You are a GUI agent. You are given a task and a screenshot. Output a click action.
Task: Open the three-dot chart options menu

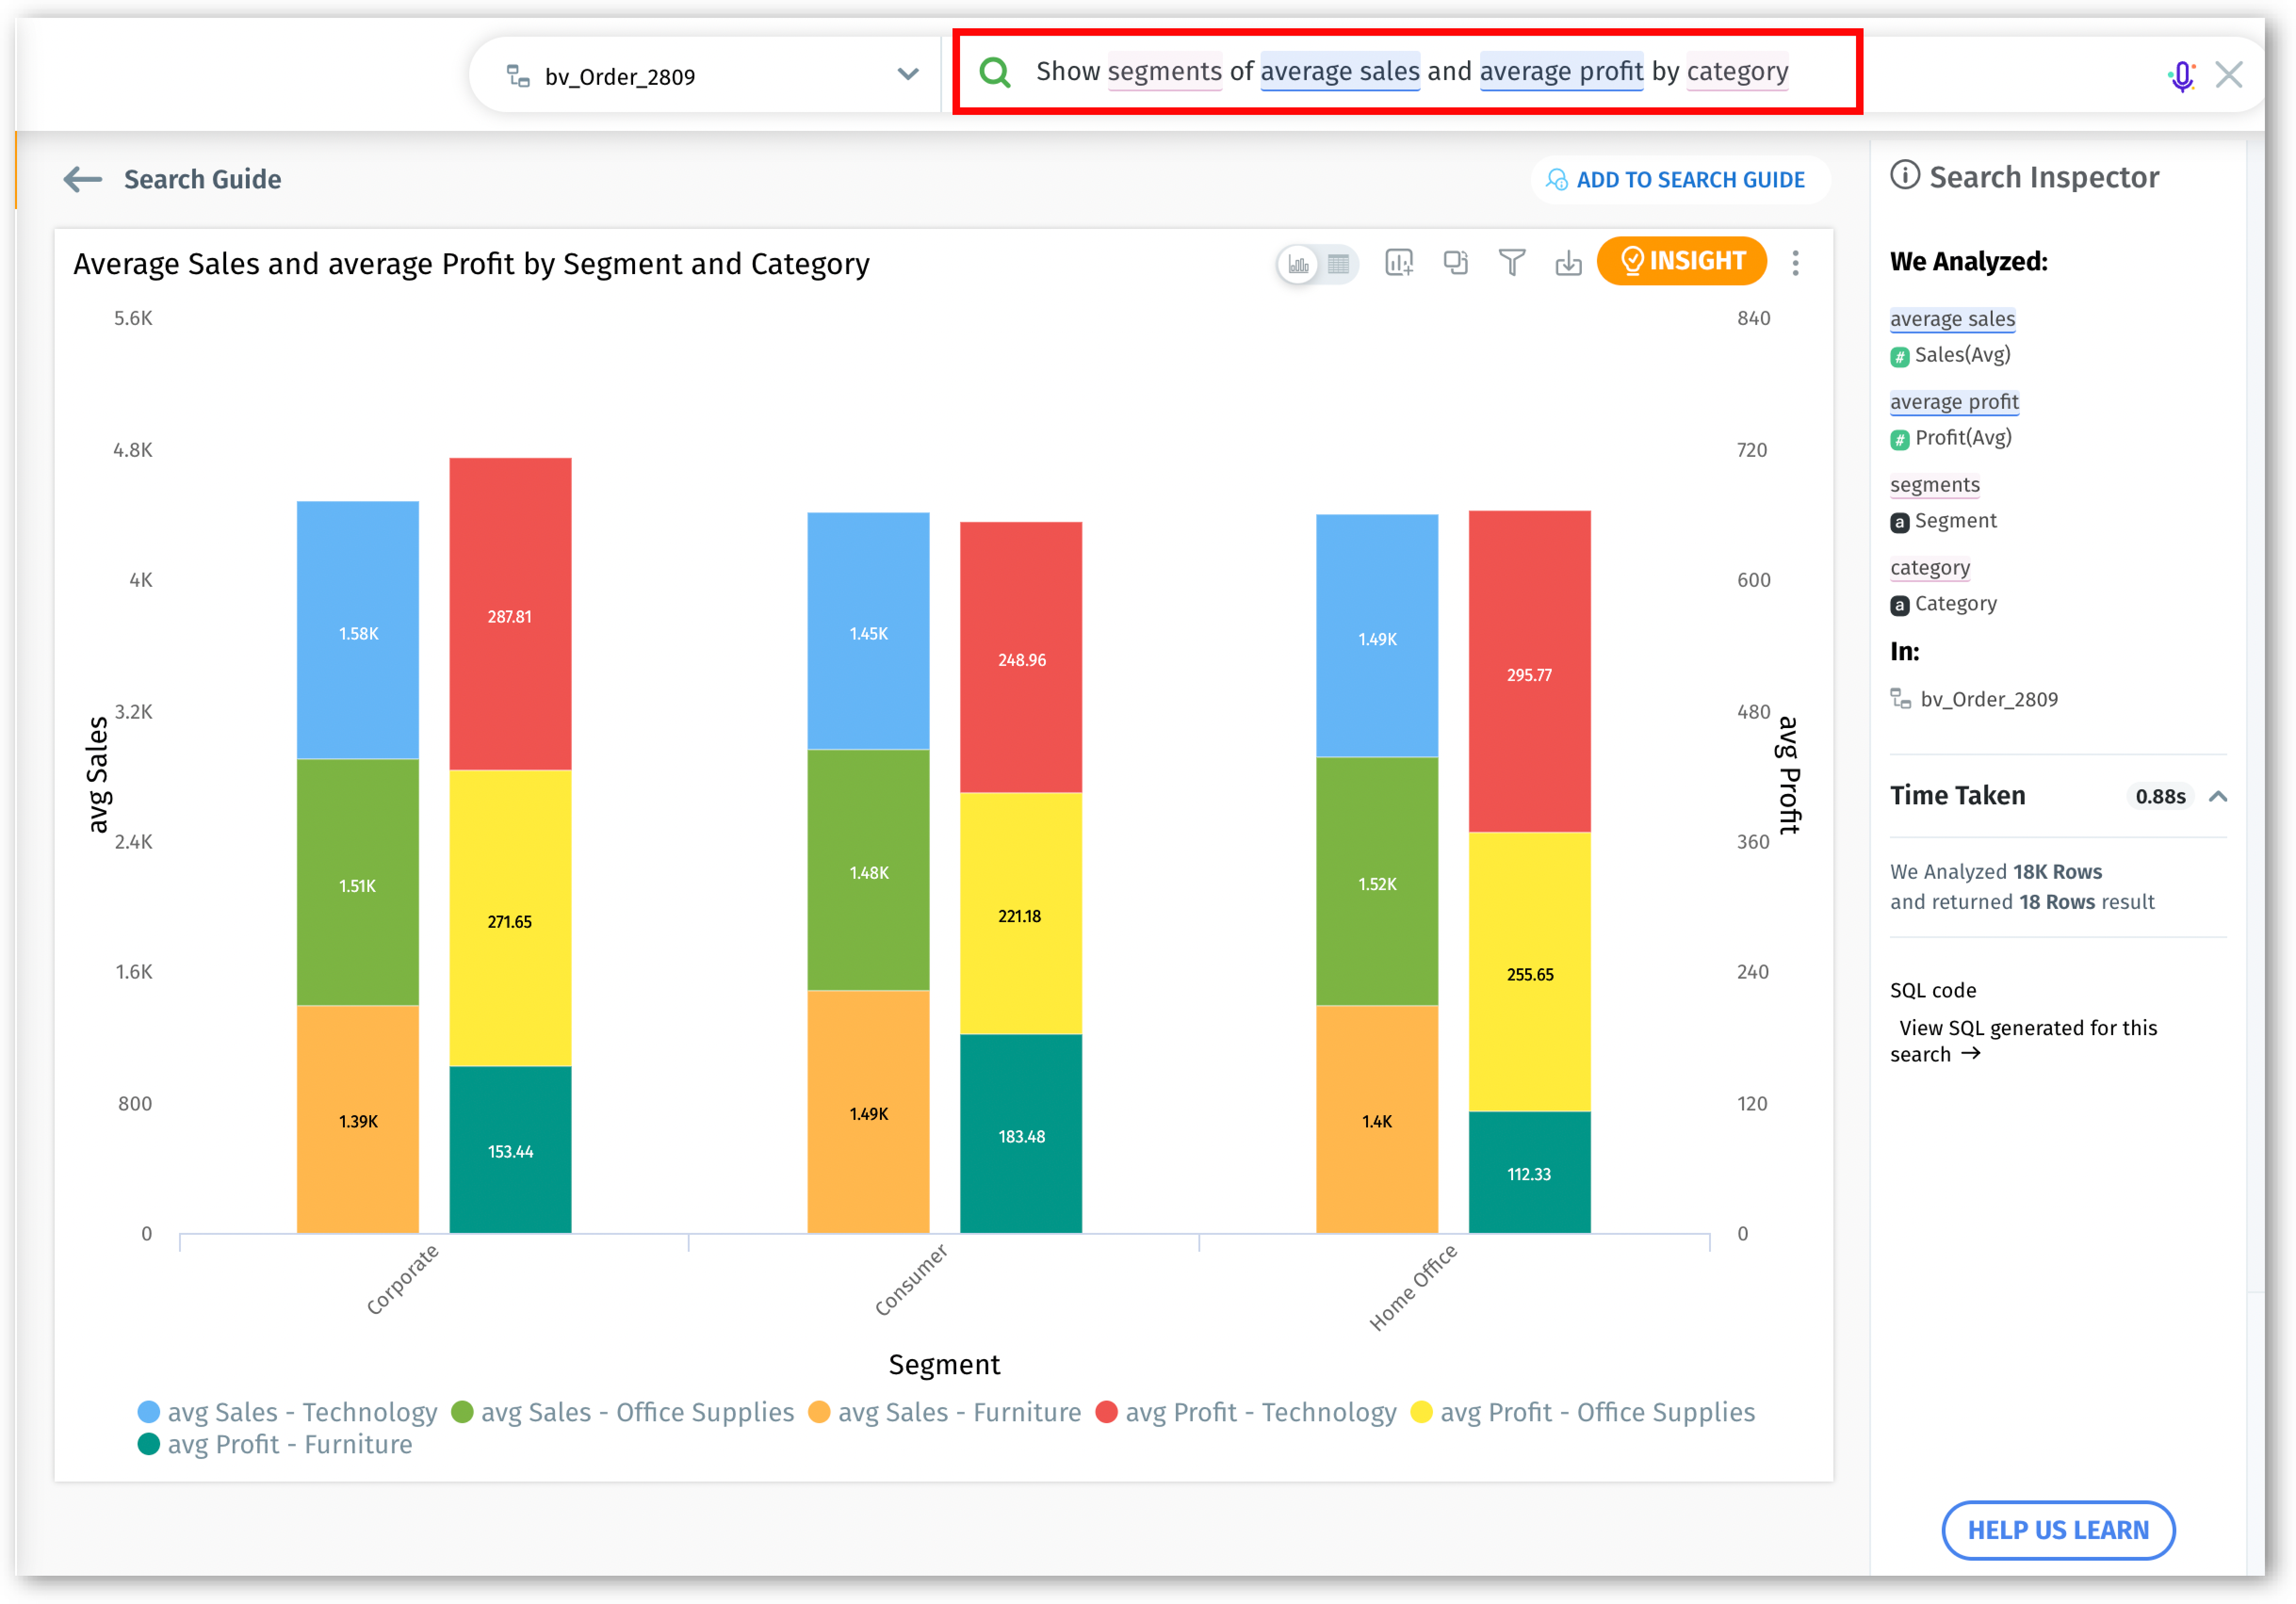1796,262
